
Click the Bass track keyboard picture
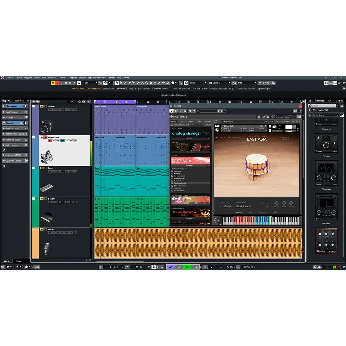pyautogui.click(x=47, y=188)
